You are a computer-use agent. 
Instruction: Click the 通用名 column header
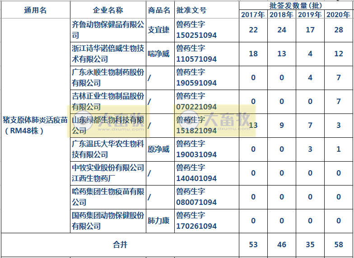[x=35, y=10]
